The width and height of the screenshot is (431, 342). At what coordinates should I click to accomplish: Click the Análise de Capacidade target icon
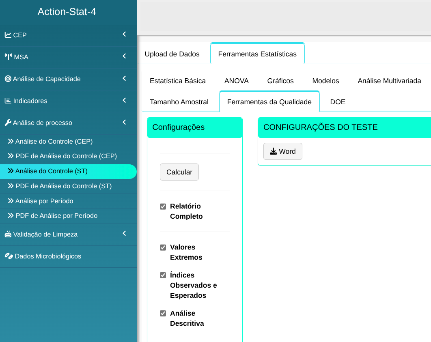(x=8, y=79)
